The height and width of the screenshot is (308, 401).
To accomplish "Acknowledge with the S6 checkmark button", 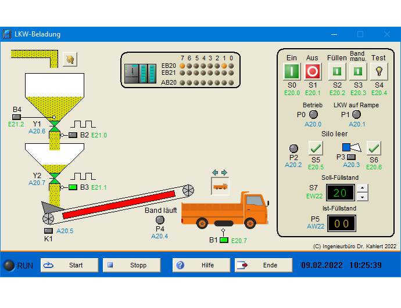I will click(374, 148).
